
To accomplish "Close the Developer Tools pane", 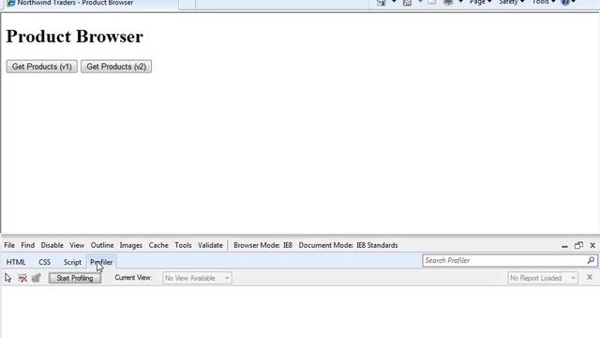I will coord(592,245).
